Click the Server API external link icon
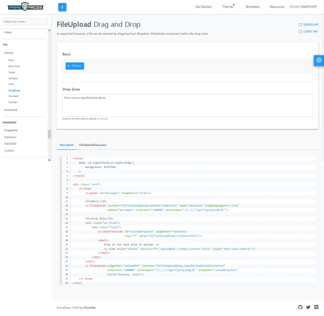Image resolution: width=324 pixels, height=316 pixels. [300, 25]
